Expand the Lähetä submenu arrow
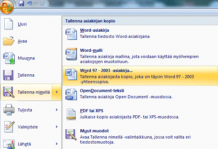This screenshot has height=149, width=218. pos(57,144)
